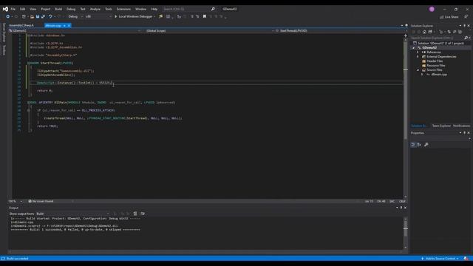Click the Solution Explorer switch views icon
The height and width of the screenshot is (266, 473).
[x=430, y=32]
